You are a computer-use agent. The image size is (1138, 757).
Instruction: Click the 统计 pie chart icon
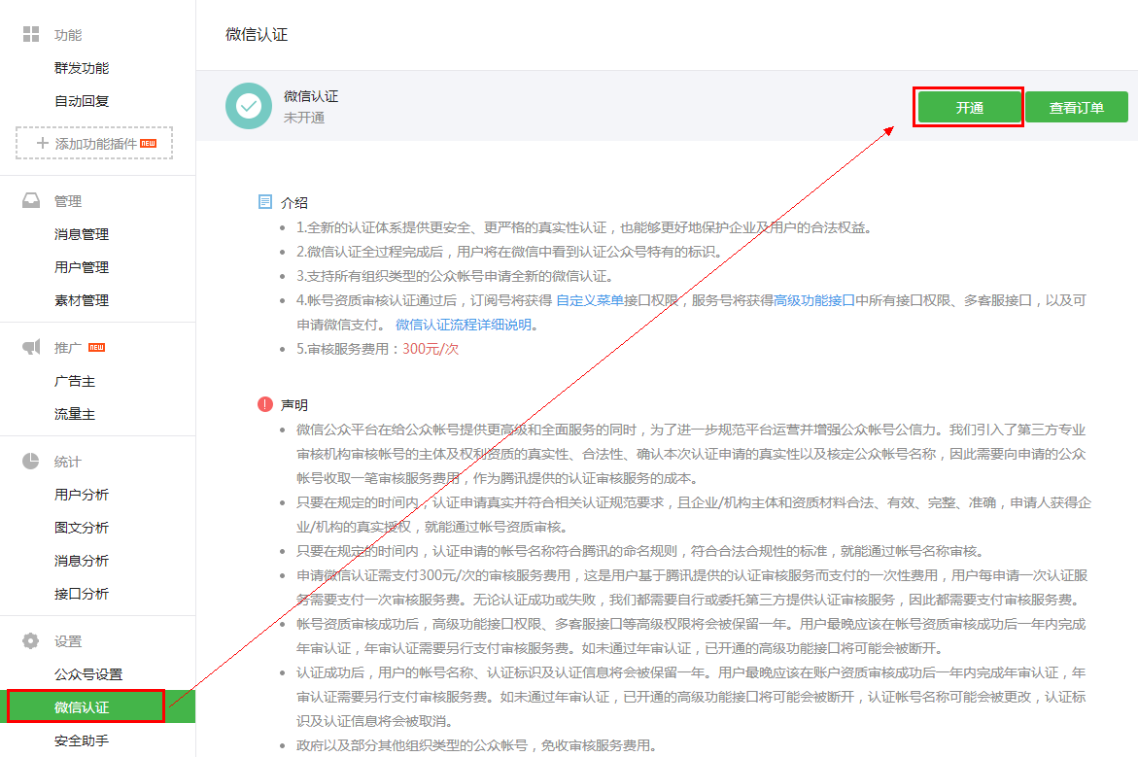point(31,462)
